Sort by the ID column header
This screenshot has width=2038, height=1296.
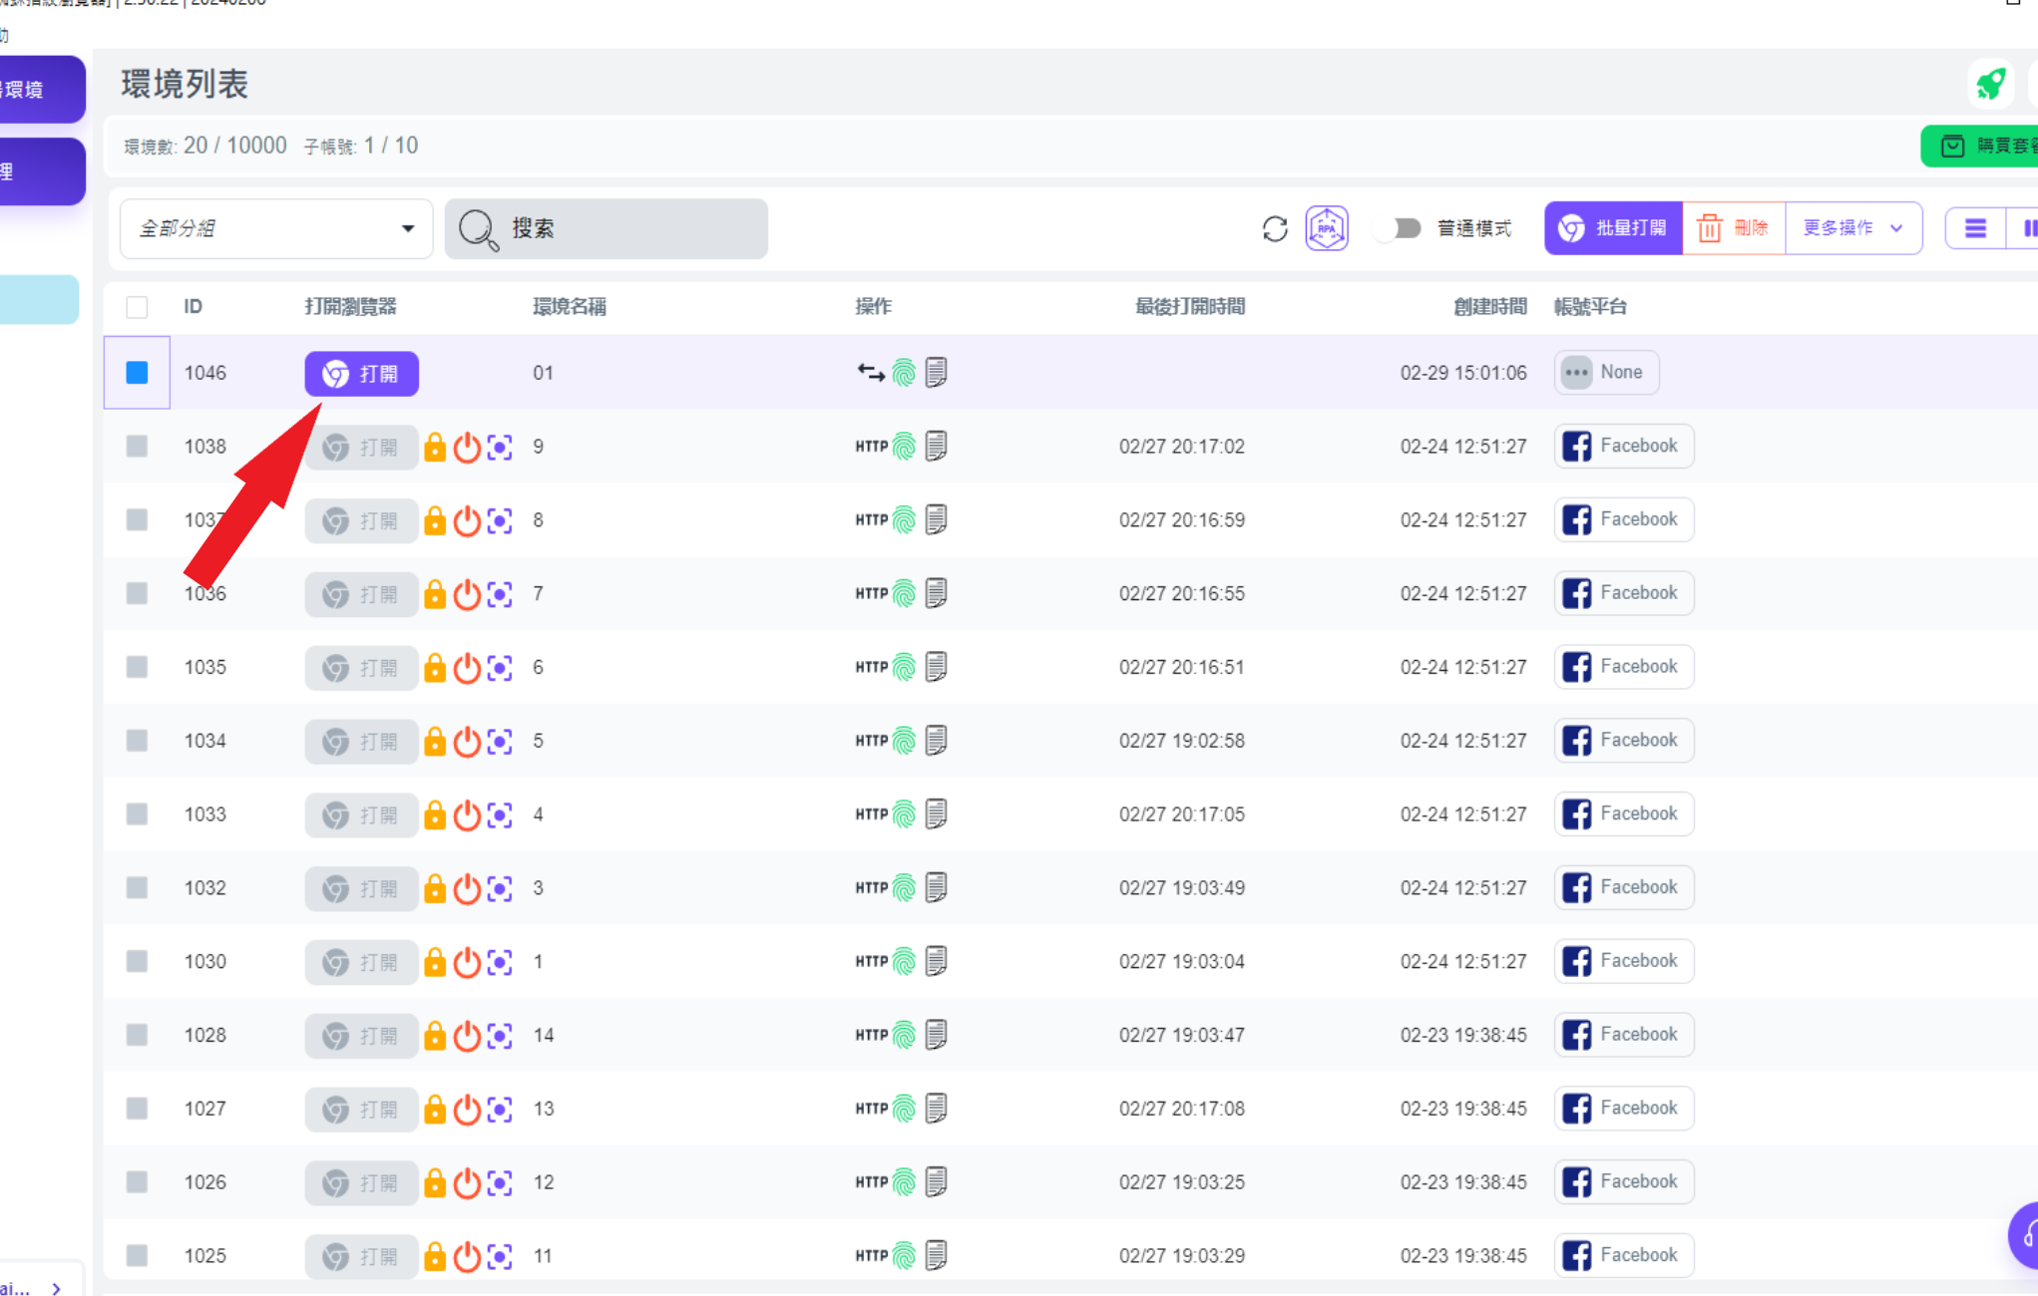click(193, 307)
